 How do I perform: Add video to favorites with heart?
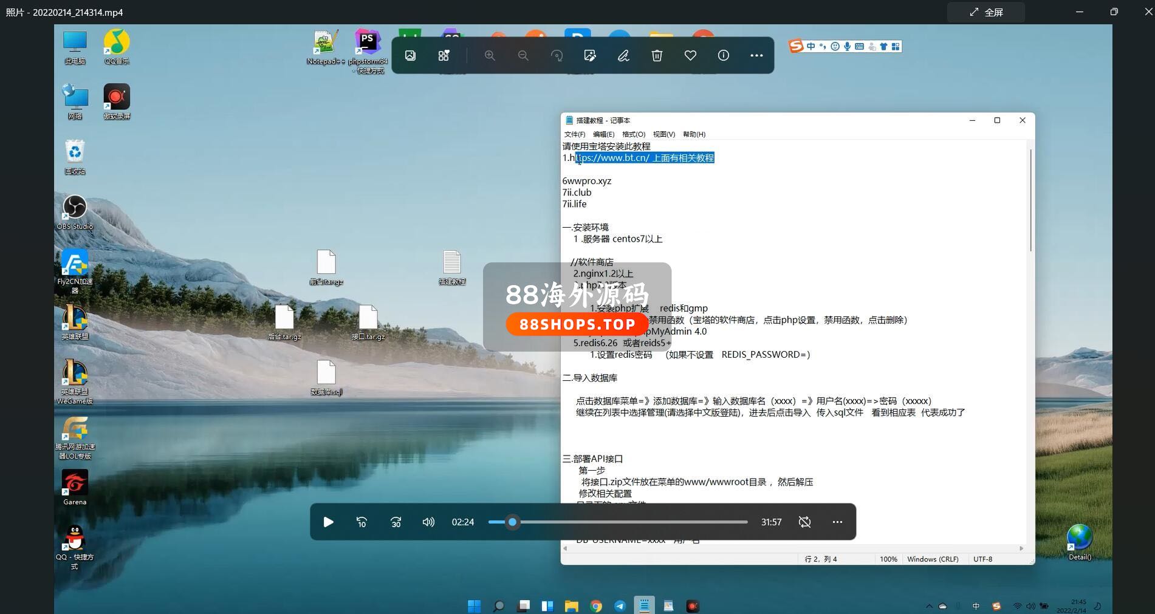[x=690, y=55]
